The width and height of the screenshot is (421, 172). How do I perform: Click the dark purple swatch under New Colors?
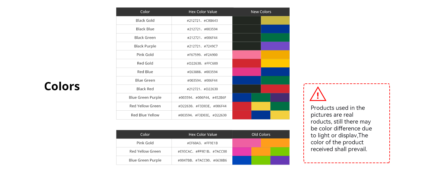pos(280,97)
